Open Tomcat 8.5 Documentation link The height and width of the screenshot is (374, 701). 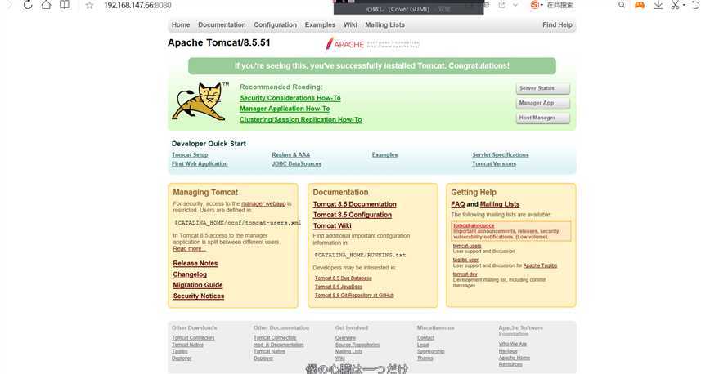coord(354,204)
